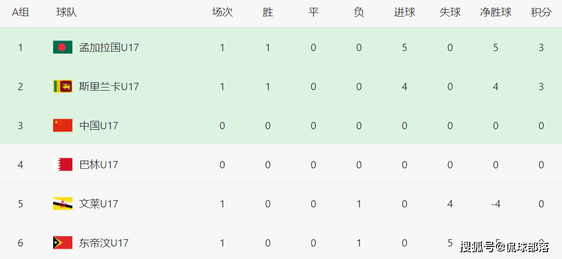Click the Sri Lanka flag icon
The image size is (562, 259).
coord(63,87)
